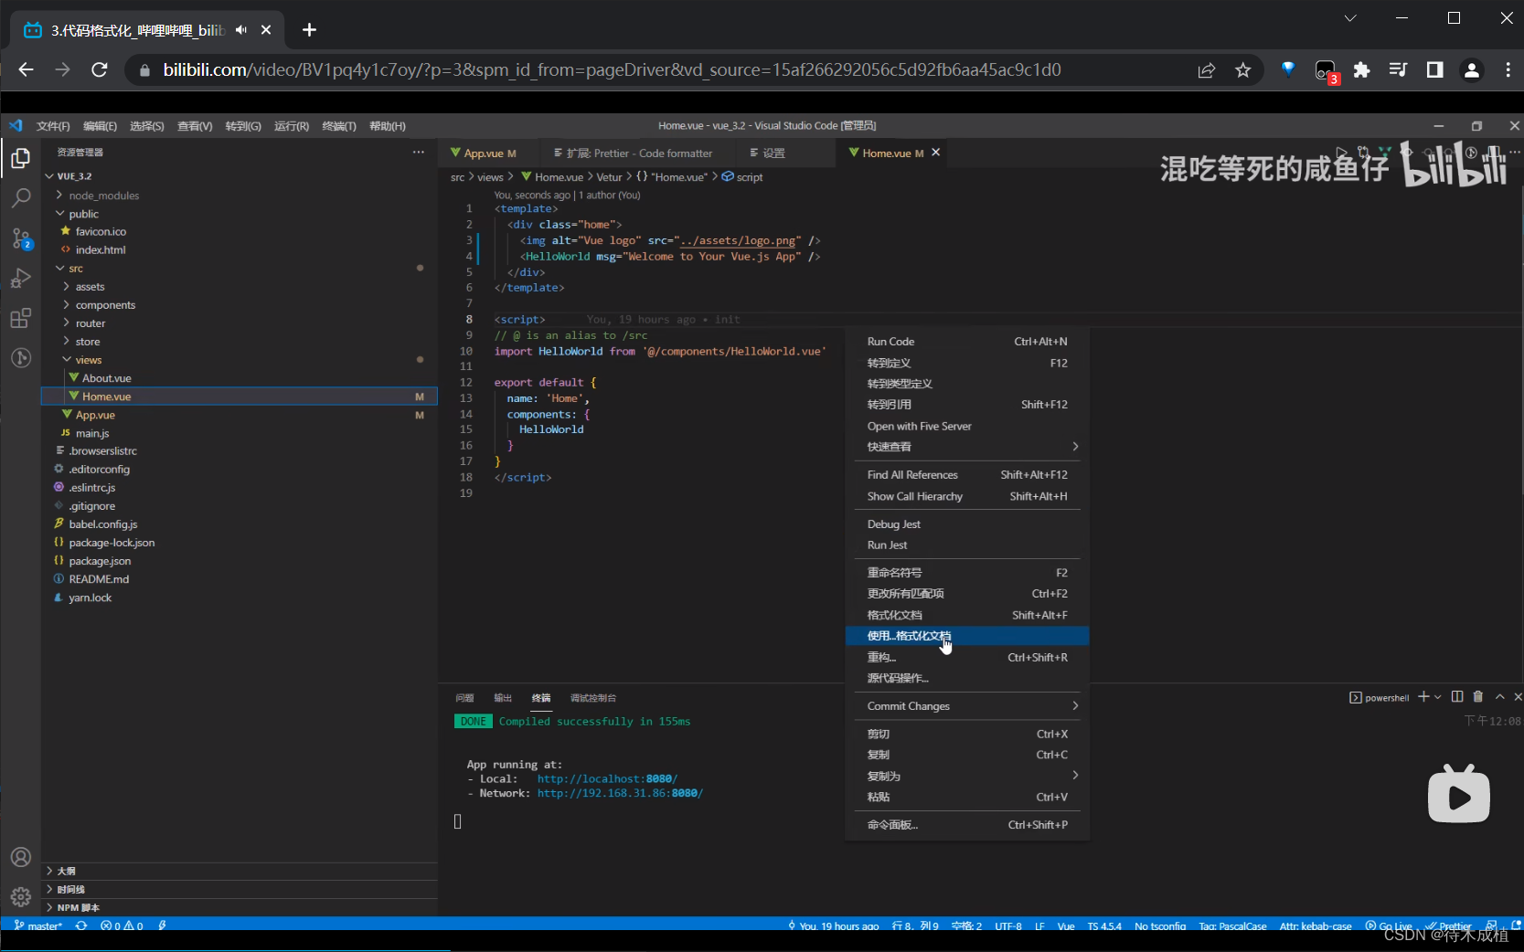Go back in browser history
The width and height of the screenshot is (1524, 952).
click(x=26, y=69)
